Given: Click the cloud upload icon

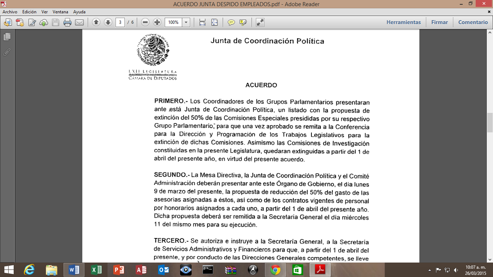Looking at the screenshot, I should click(44, 22).
